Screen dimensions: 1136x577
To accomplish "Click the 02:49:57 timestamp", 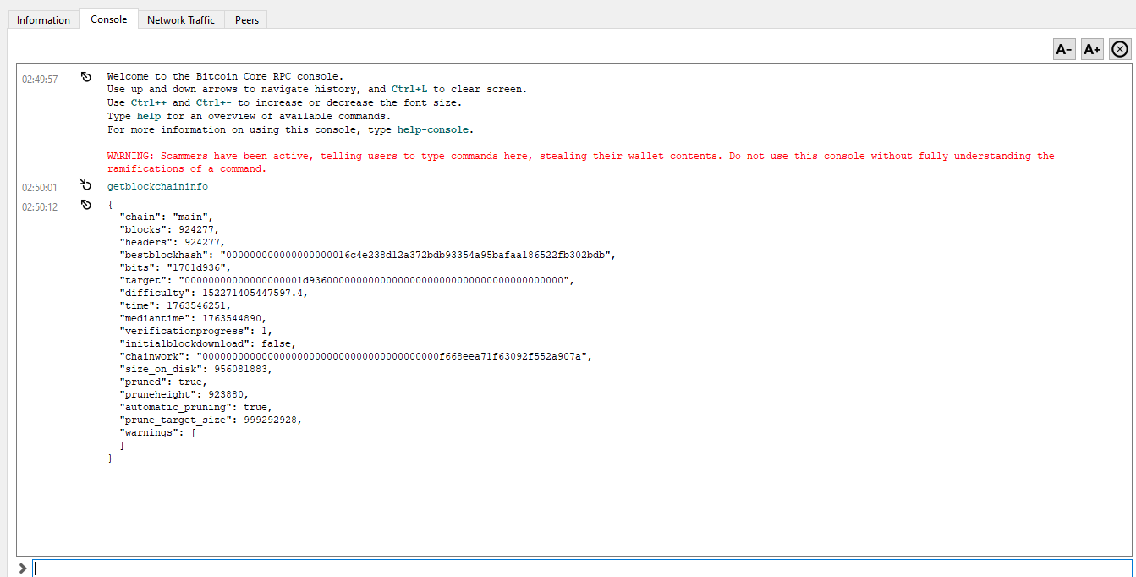I will 40,80.
